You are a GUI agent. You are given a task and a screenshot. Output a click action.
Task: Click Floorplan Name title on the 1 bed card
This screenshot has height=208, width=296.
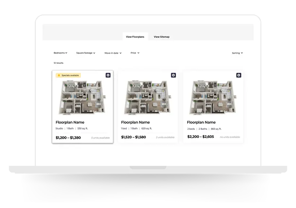click(135, 123)
